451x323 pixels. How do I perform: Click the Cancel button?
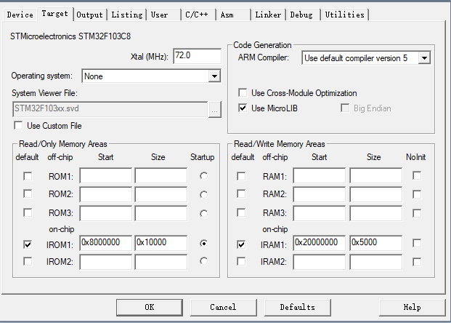pyautogui.click(x=223, y=307)
